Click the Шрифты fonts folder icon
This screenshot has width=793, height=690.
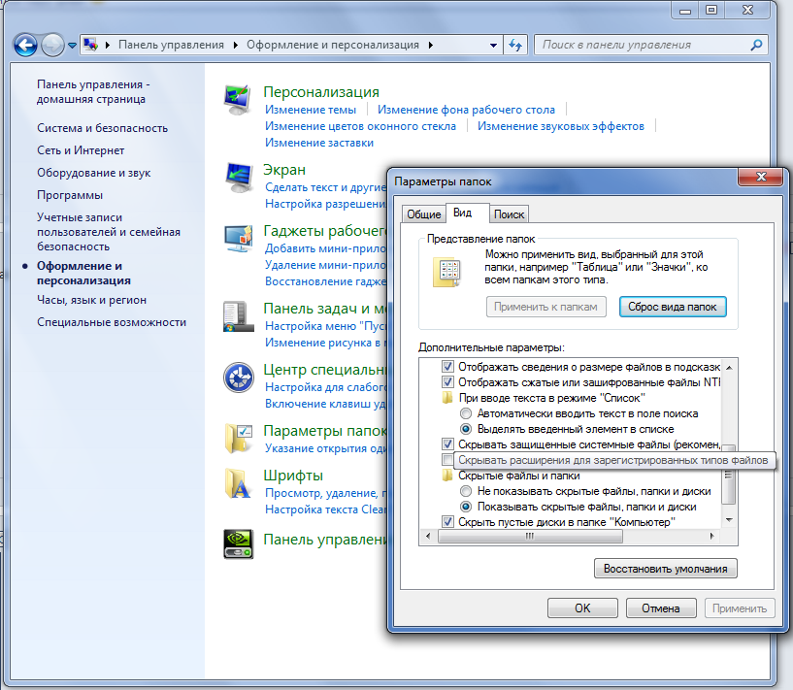238,482
